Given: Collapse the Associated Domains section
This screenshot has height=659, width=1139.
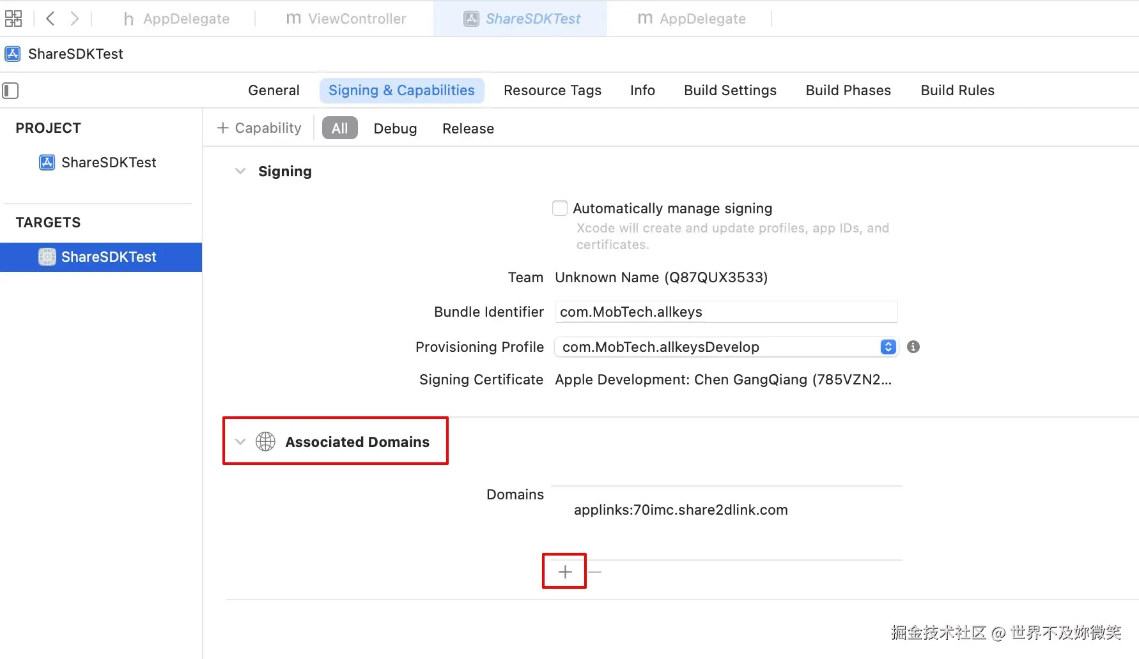Looking at the screenshot, I should [240, 442].
